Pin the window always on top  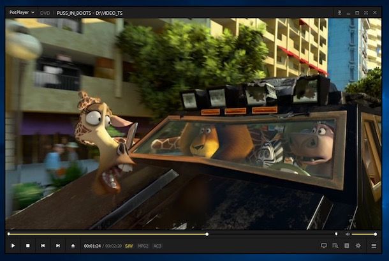click(x=340, y=13)
